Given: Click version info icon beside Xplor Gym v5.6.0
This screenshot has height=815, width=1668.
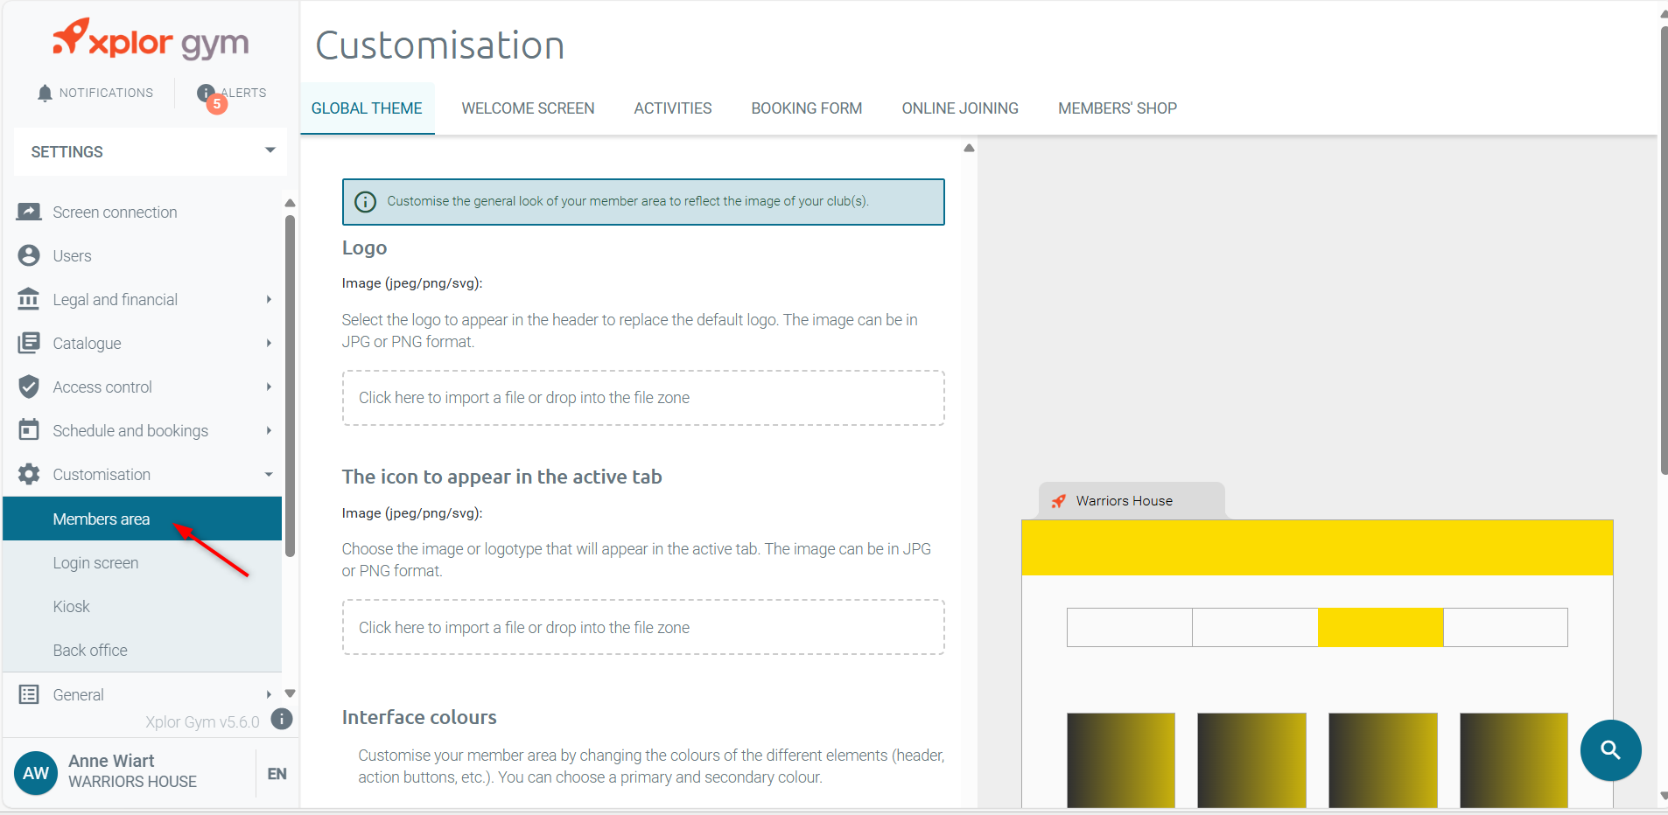Looking at the screenshot, I should point(281,719).
